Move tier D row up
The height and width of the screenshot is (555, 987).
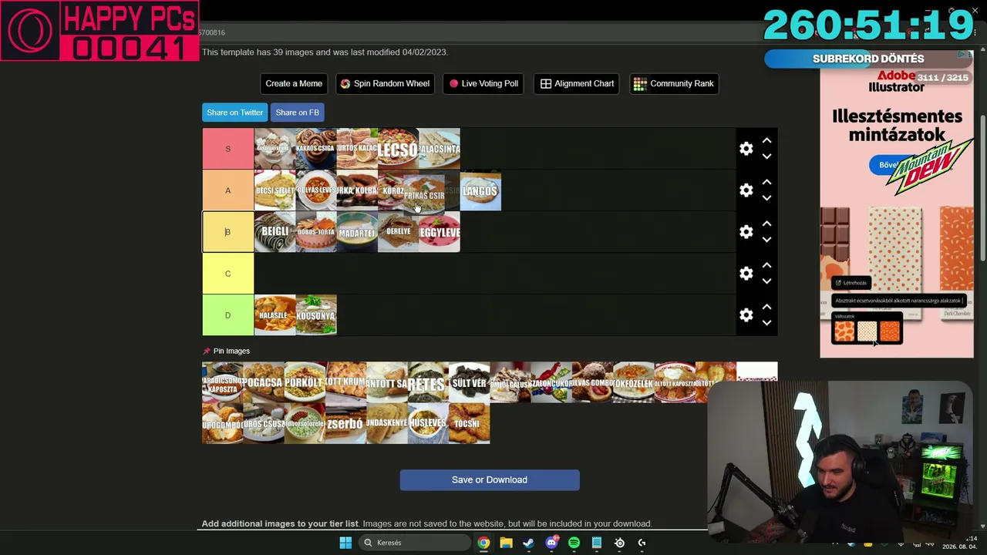pos(766,308)
